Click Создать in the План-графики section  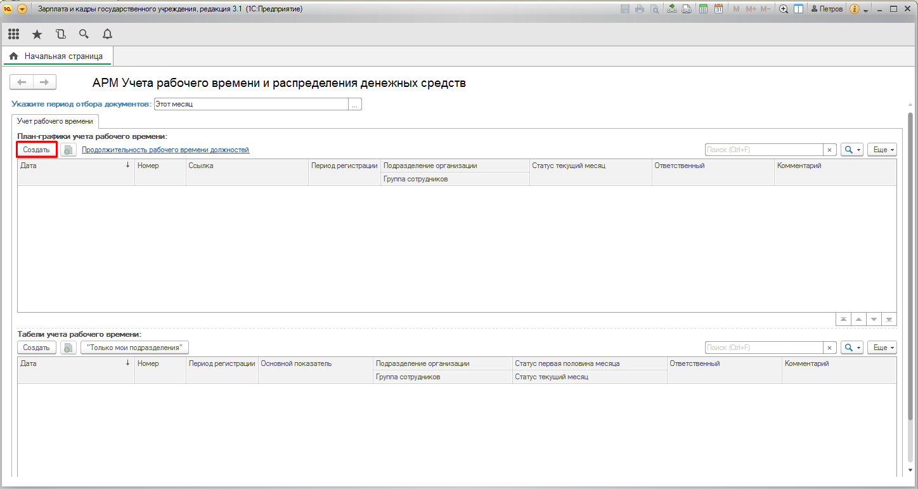[x=37, y=150]
